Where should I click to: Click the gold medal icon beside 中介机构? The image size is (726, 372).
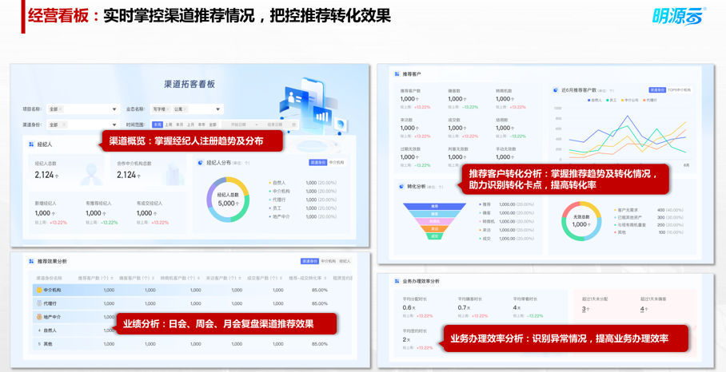(38, 291)
